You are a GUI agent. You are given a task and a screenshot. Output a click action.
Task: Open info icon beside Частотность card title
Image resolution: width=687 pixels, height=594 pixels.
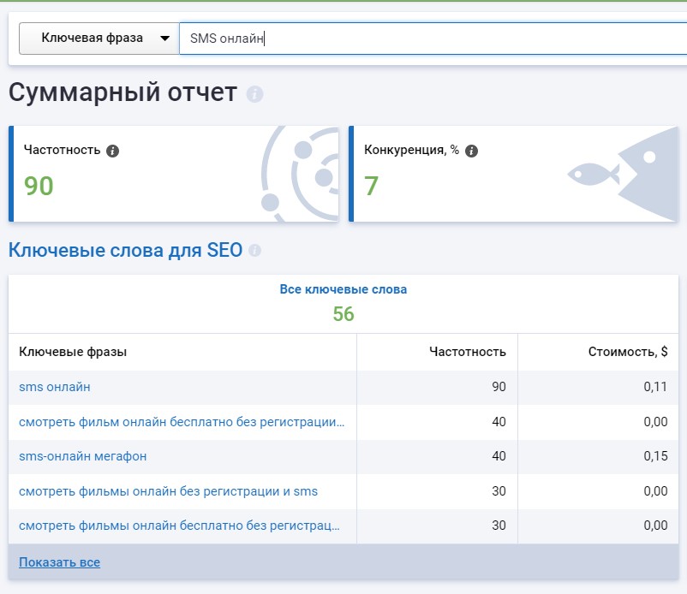tap(112, 151)
